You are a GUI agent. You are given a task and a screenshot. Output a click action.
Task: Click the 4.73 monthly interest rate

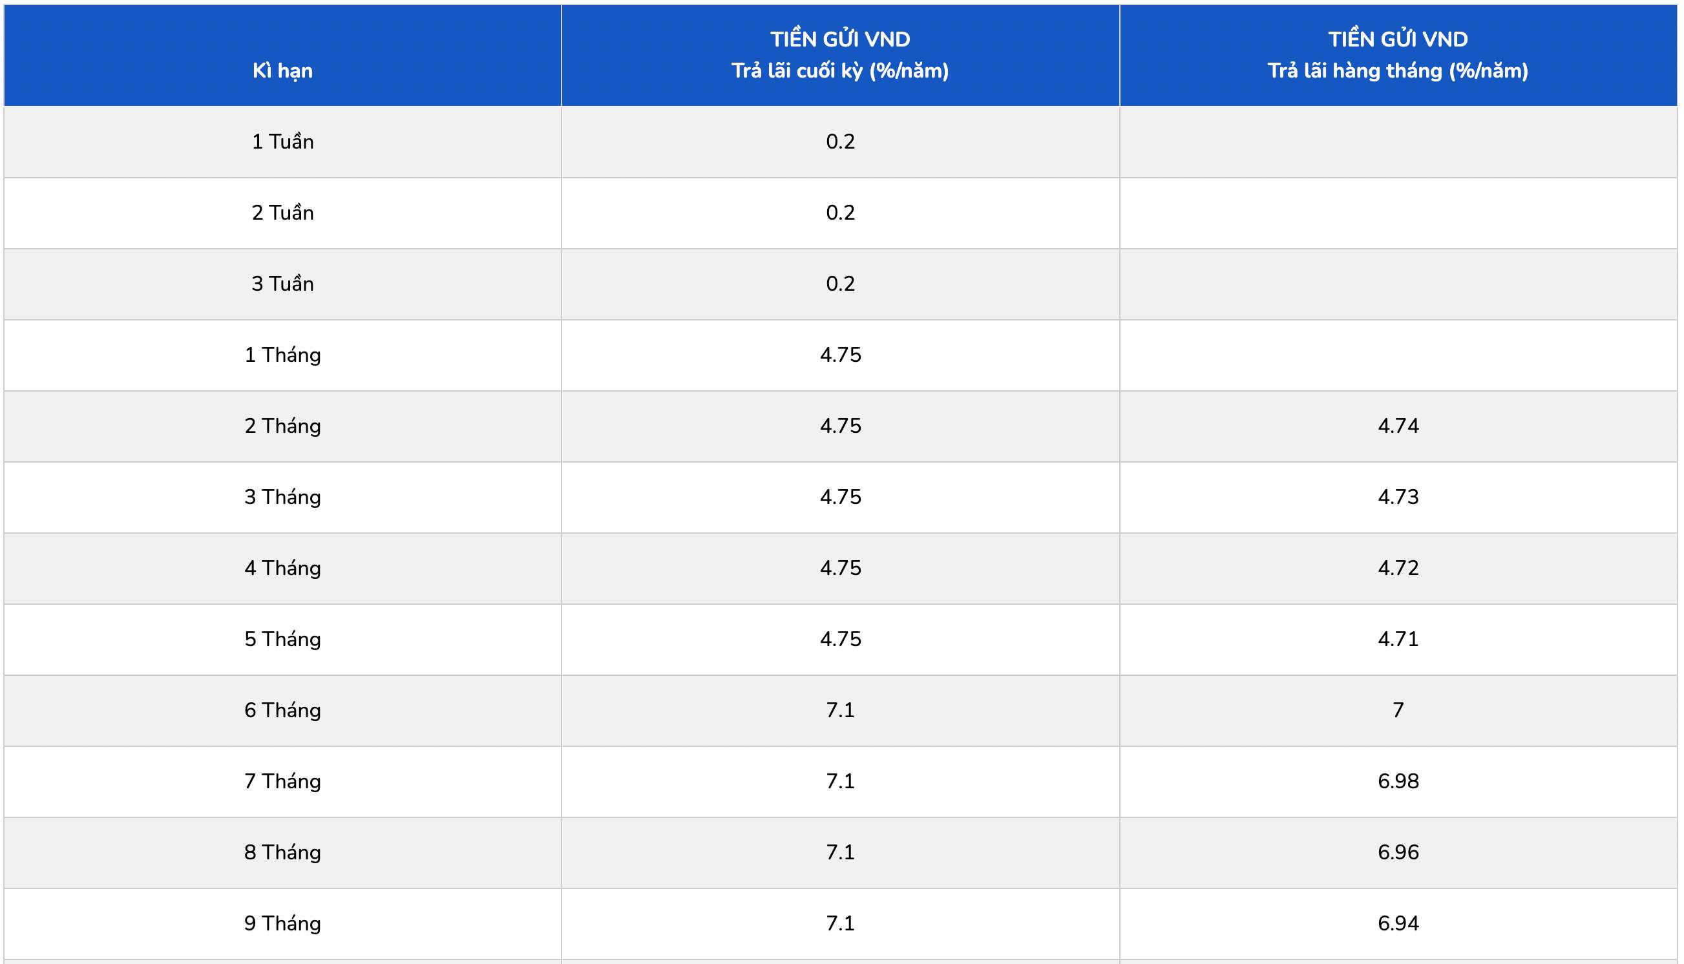tap(1397, 498)
